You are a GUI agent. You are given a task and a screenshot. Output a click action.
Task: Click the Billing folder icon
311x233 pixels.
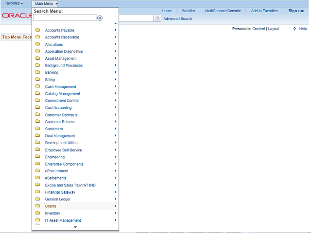point(37,79)
